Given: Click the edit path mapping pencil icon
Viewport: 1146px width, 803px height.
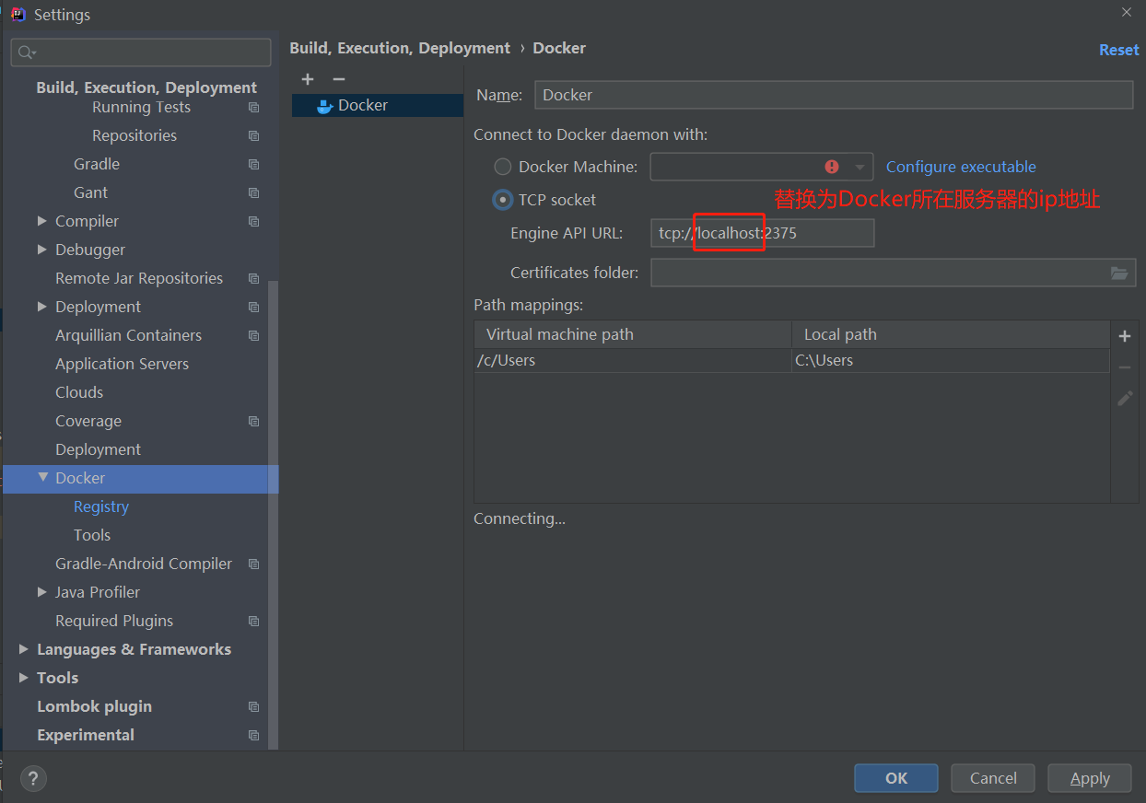Looking at the screenshot, I should click(x=1125, y=399).
